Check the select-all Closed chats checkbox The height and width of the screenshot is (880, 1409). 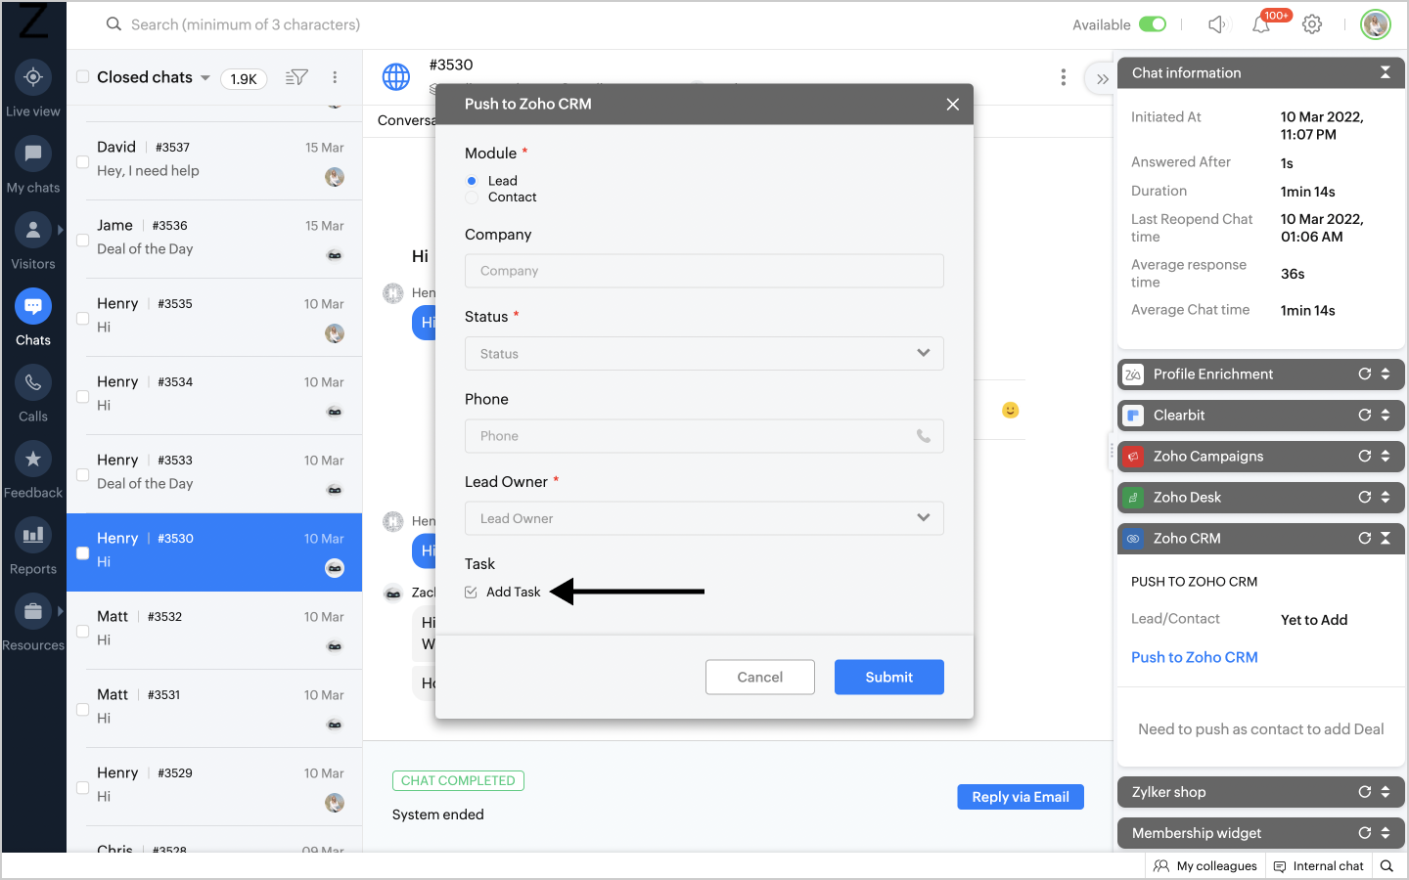click(x=83, y=77)
